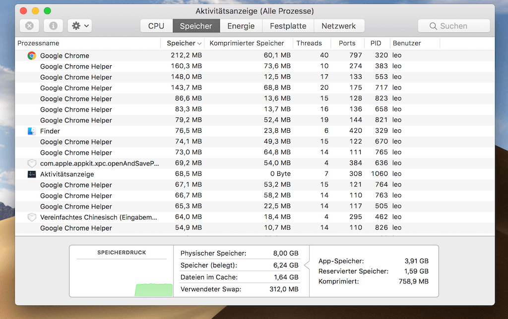Click the Komprimiert 758,9 MB value
This screenshot has height=319, width=508.
click(x=413, y=281)
